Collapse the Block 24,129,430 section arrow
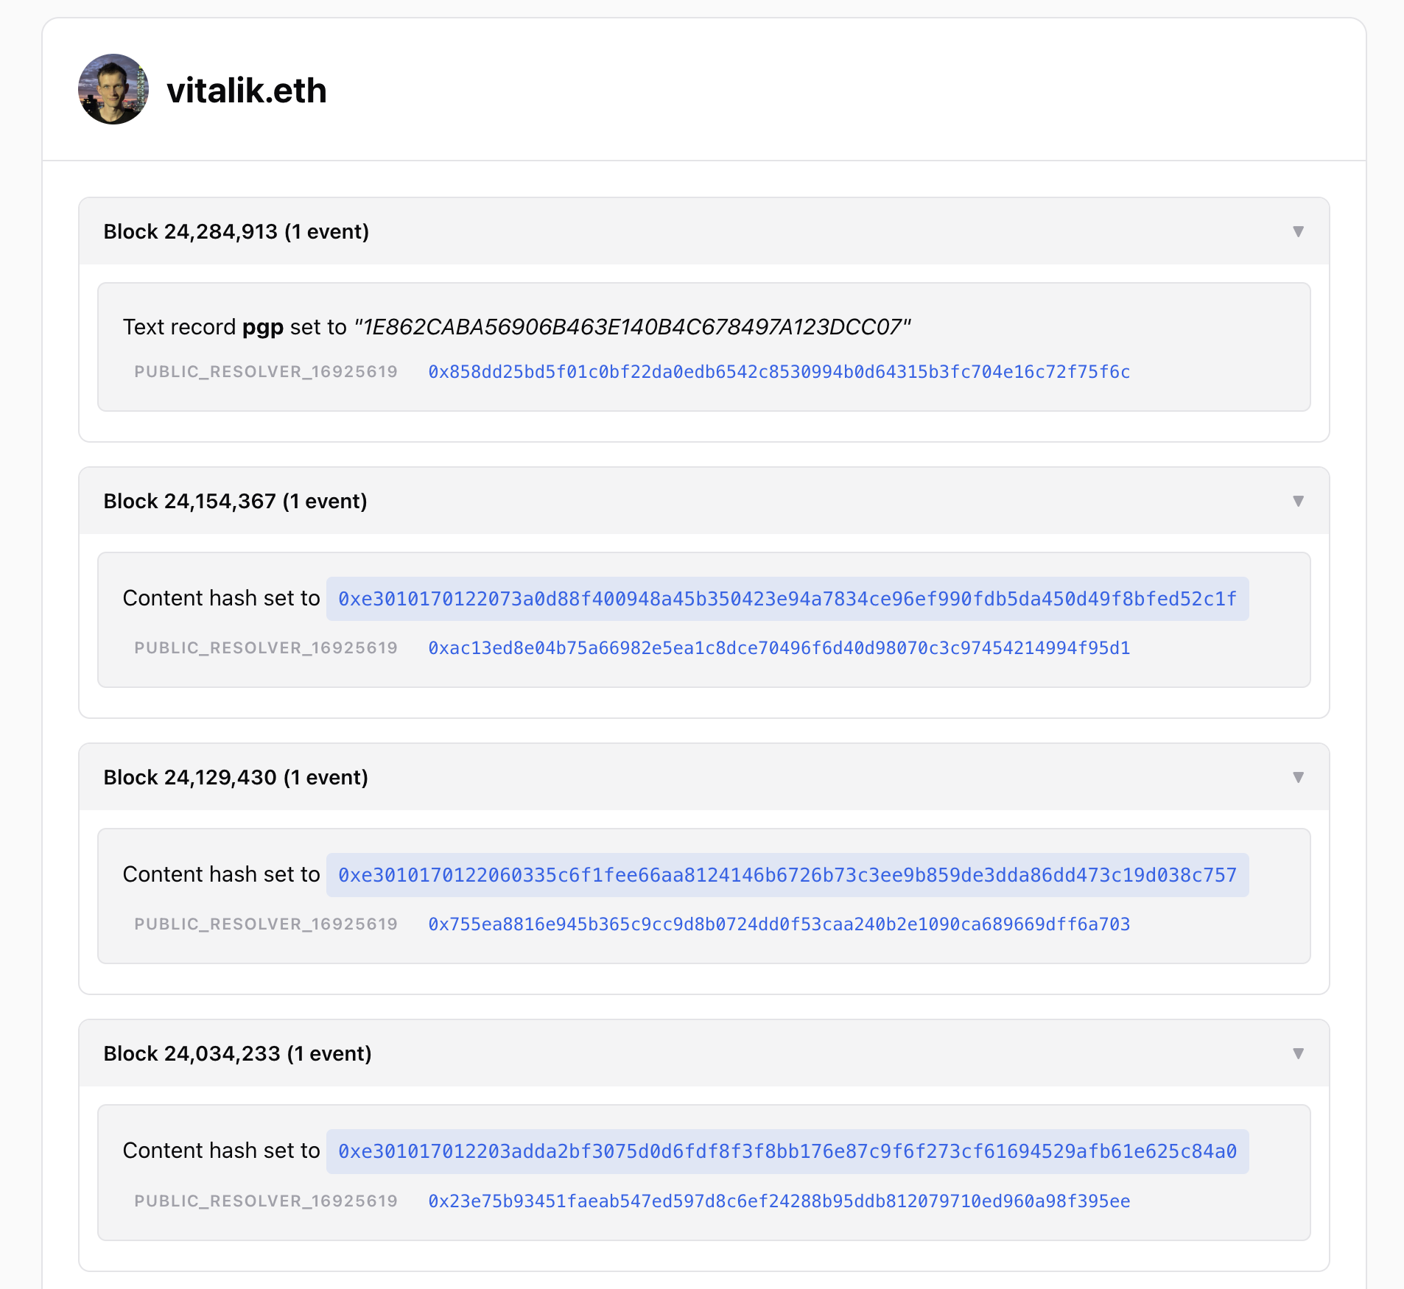The width and height of the screenshot is (1404, 1289). point(1298,777)
